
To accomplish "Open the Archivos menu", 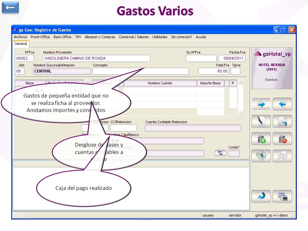I will pos(21,37).
